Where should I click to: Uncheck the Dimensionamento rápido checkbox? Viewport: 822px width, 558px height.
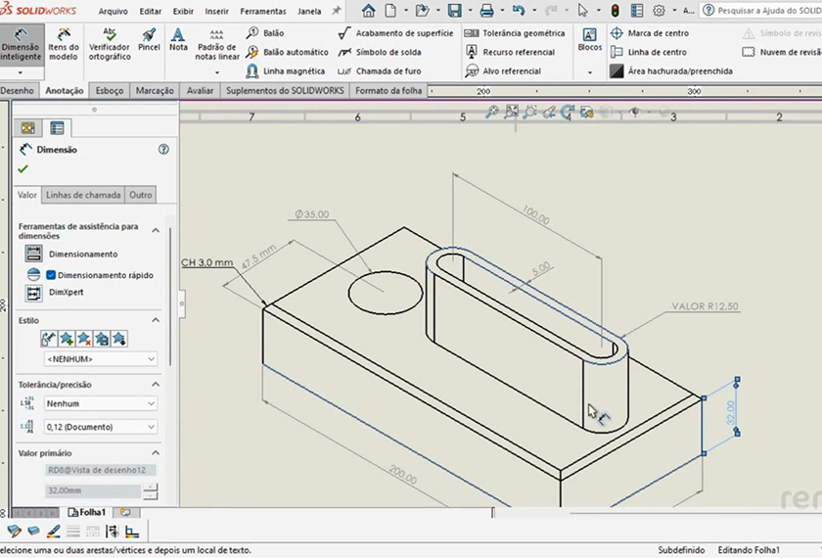[52, 275]
